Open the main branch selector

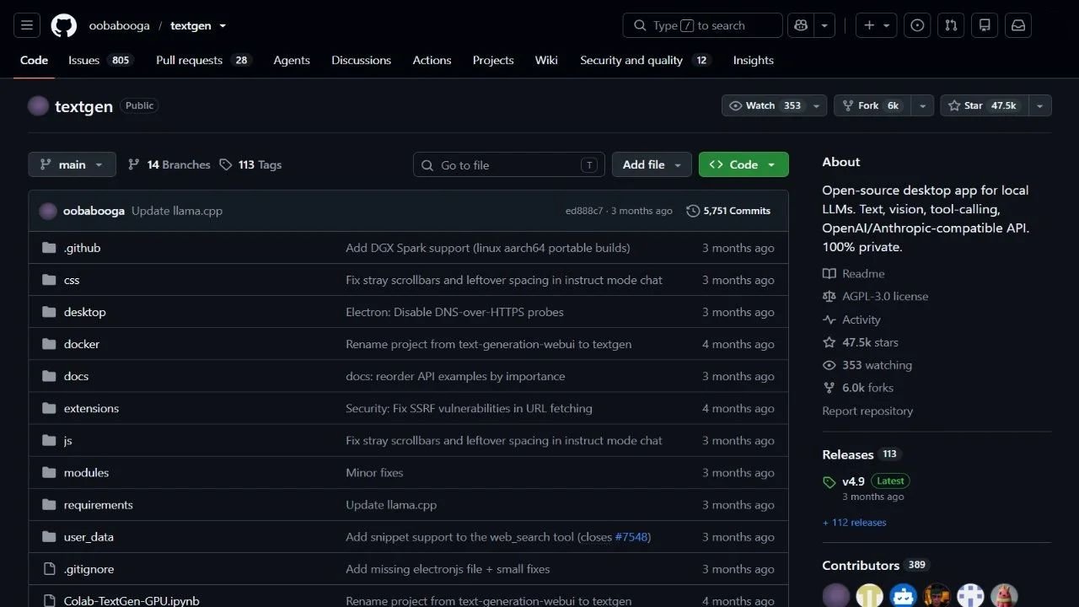pos(72,164)
